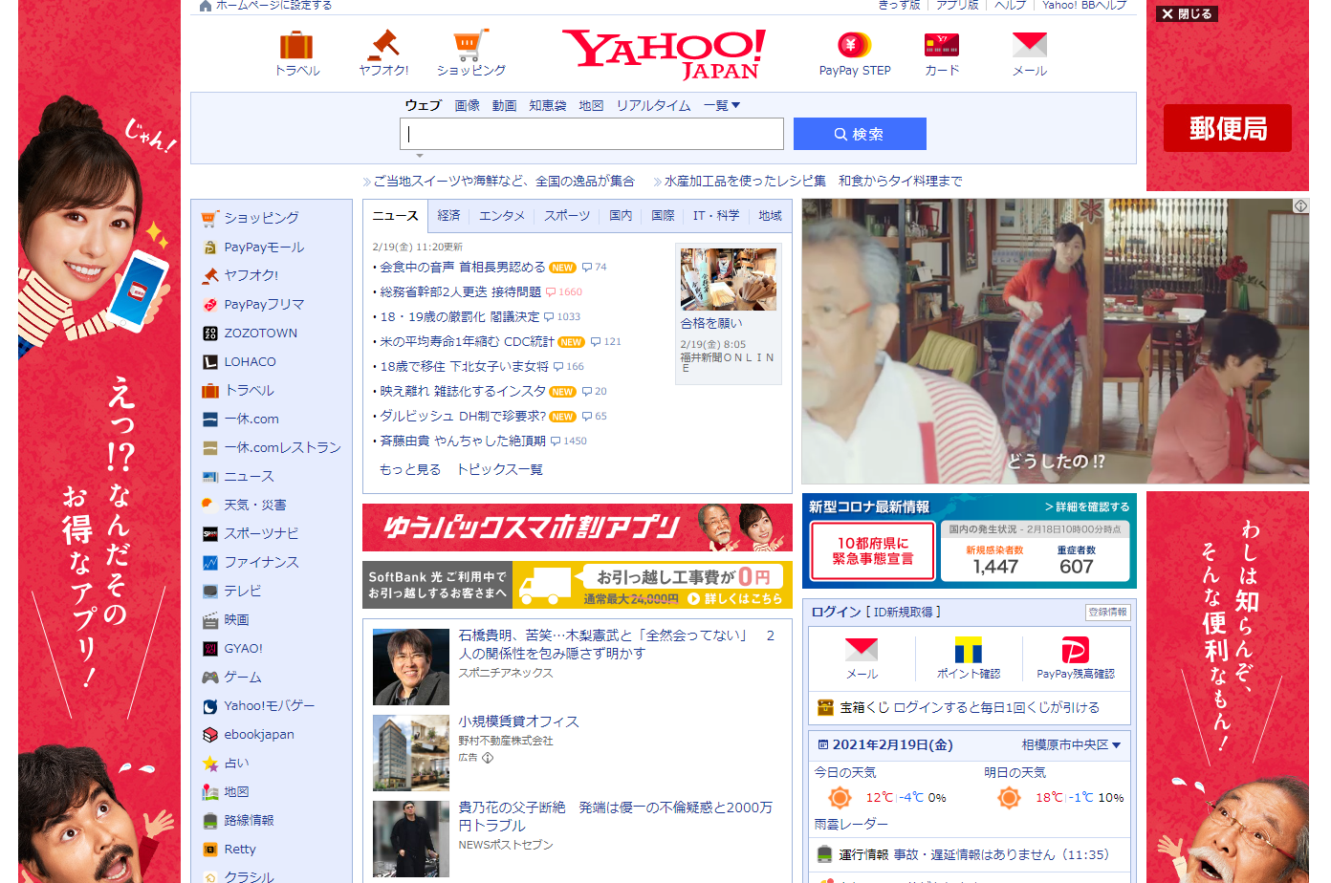Click the 路線情報 train icon

click(x=210, y=821)
